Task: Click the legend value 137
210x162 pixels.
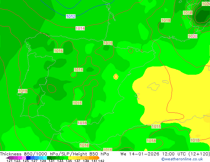Action: point(77,161)
